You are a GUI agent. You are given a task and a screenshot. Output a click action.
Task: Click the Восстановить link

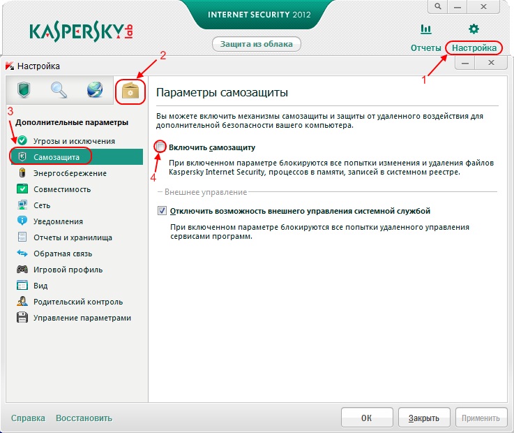point(84,418)
